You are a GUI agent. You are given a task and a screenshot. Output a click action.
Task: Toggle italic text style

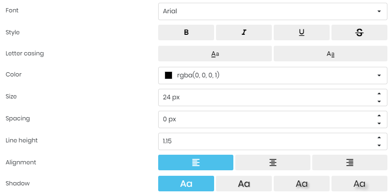pos(244,32)
